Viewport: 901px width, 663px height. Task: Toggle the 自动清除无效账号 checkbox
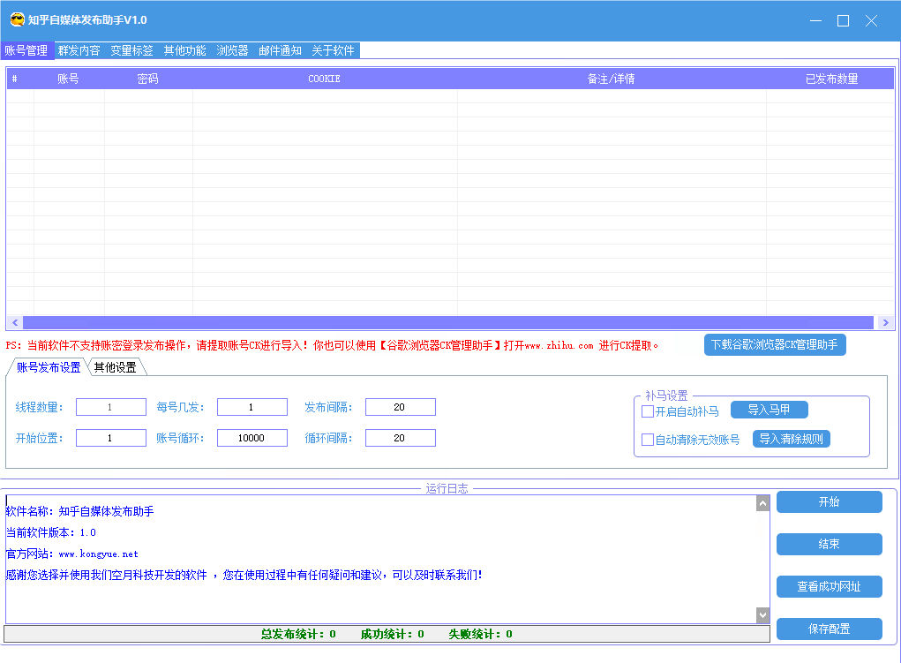point(648,440)
